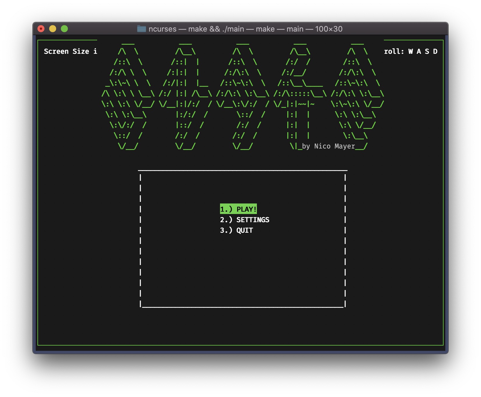Click the green zoom button in title bar

[64, 29]
